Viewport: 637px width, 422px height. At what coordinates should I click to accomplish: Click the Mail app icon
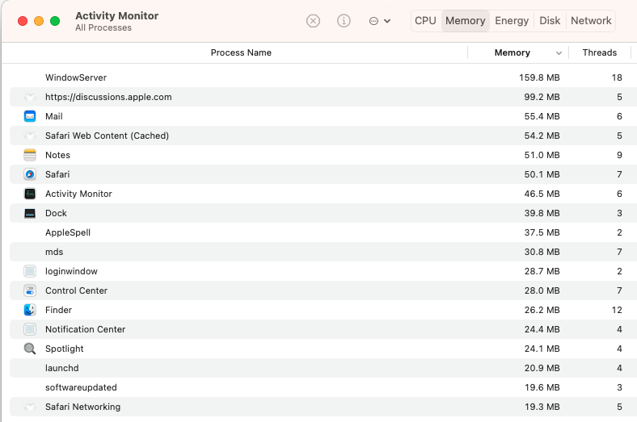tap(30, 116)
